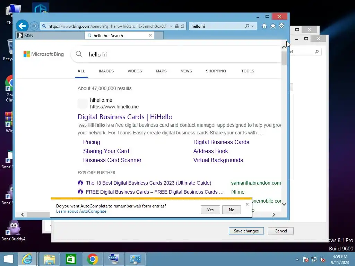Switch to VIDEOS results

tap(135, 71)
